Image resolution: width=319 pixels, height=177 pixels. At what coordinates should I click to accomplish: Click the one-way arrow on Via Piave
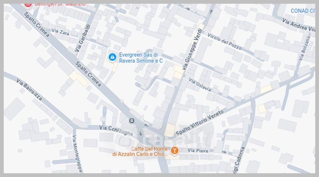coord(224,152)
